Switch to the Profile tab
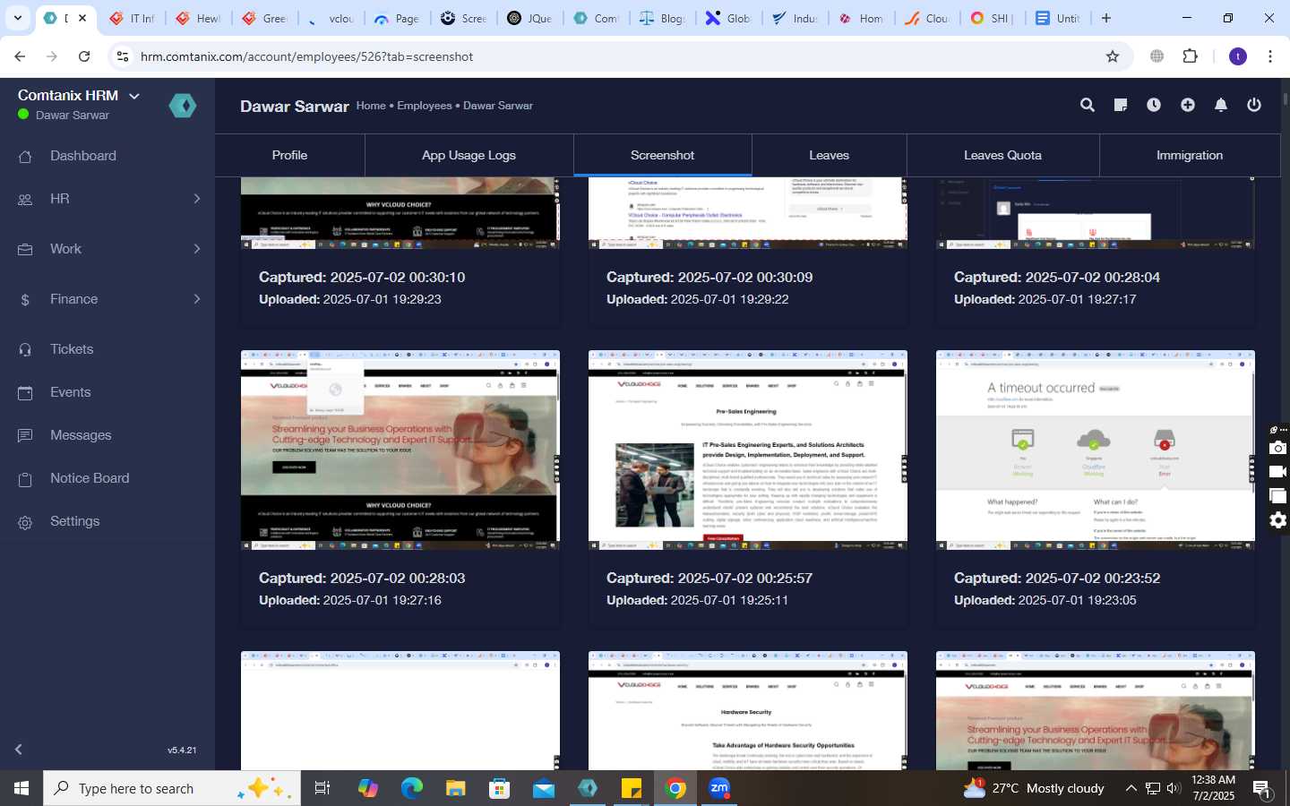 289,155
